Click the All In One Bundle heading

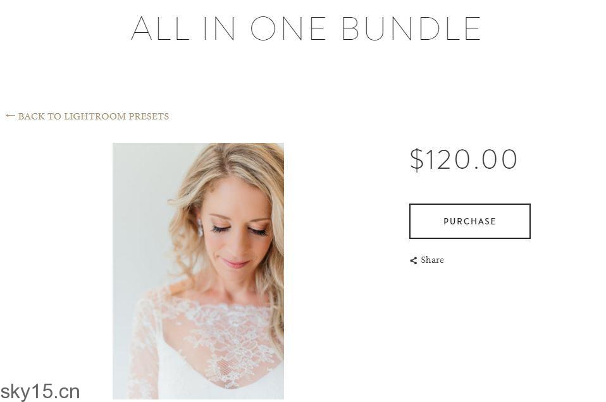306,28
